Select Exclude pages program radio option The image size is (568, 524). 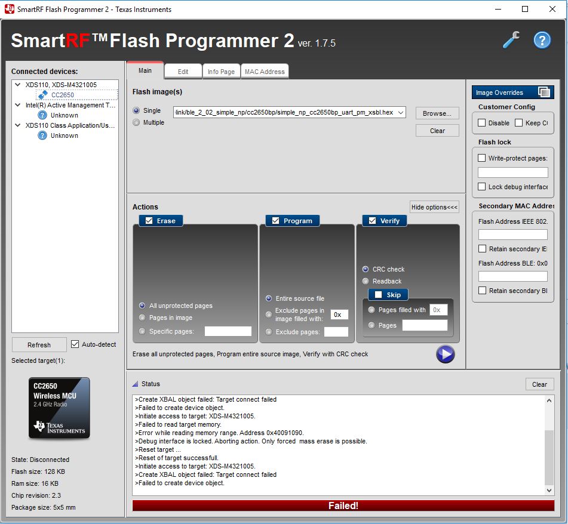[269, 332]
